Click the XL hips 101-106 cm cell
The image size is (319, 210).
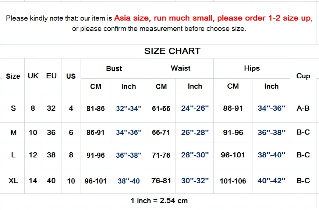(x=233, y=181)
